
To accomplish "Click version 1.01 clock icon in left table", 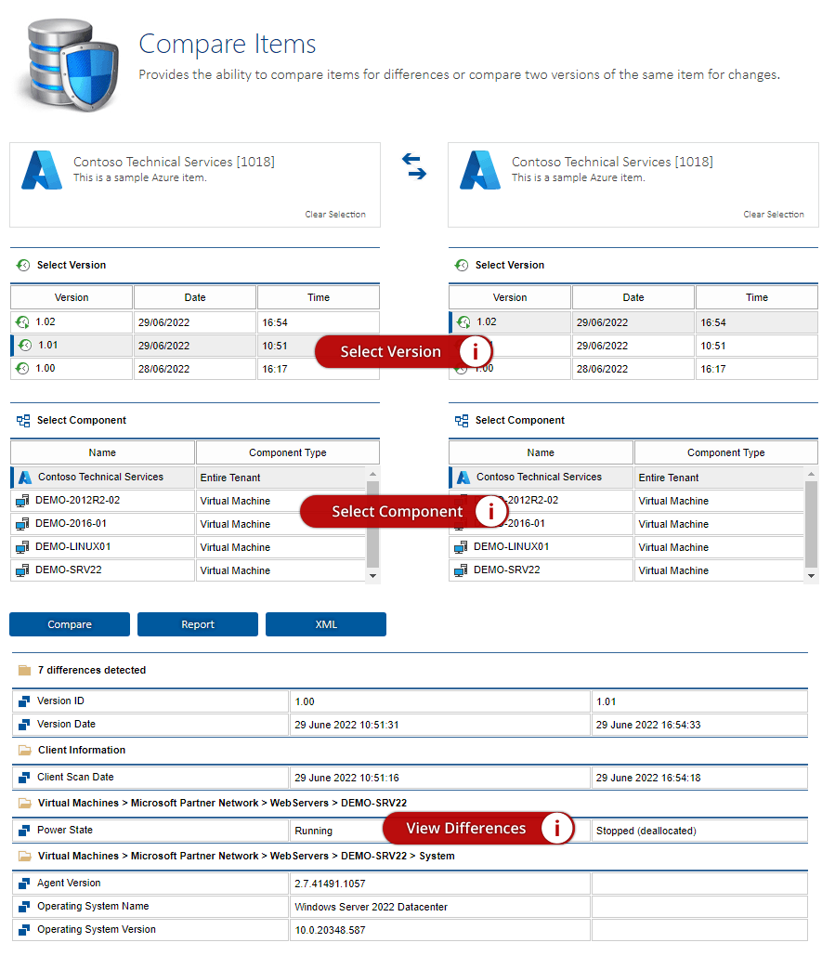I will click(25, 345).
